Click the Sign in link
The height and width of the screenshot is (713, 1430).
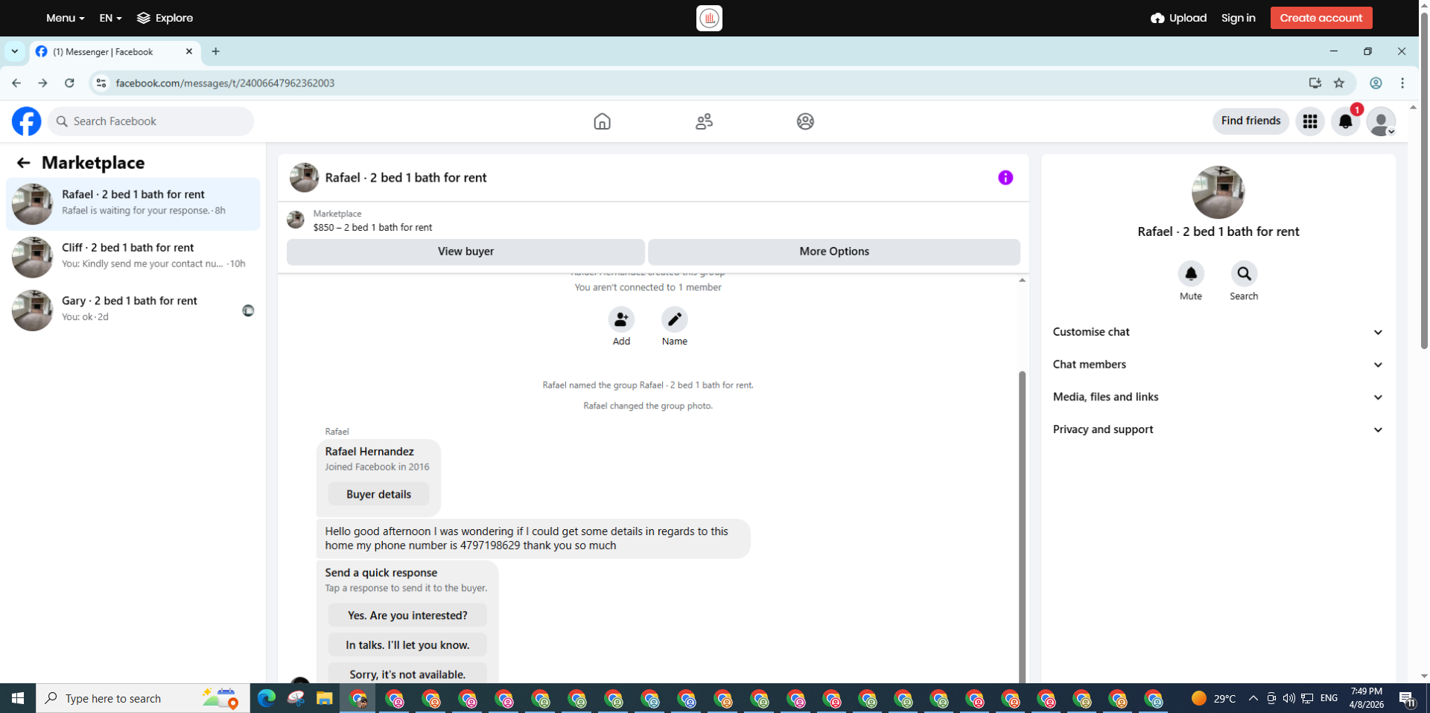(x=1238, y=18)
